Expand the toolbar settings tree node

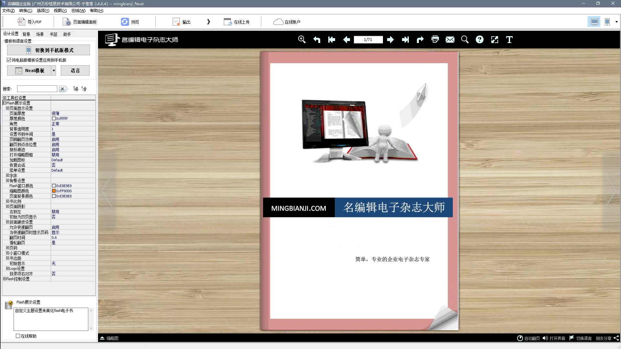(x=5, y=98)
